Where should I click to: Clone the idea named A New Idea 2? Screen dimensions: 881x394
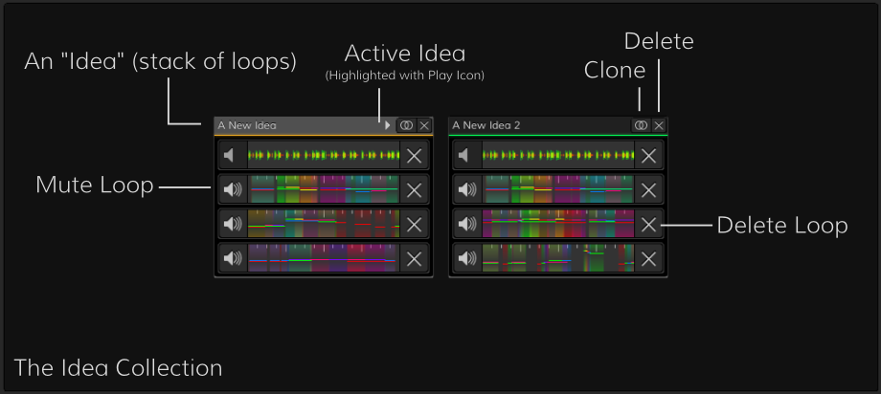click(641, 125)
